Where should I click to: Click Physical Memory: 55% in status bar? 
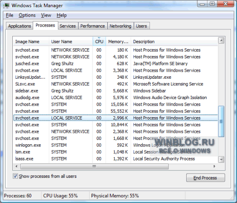click(115, 196)
